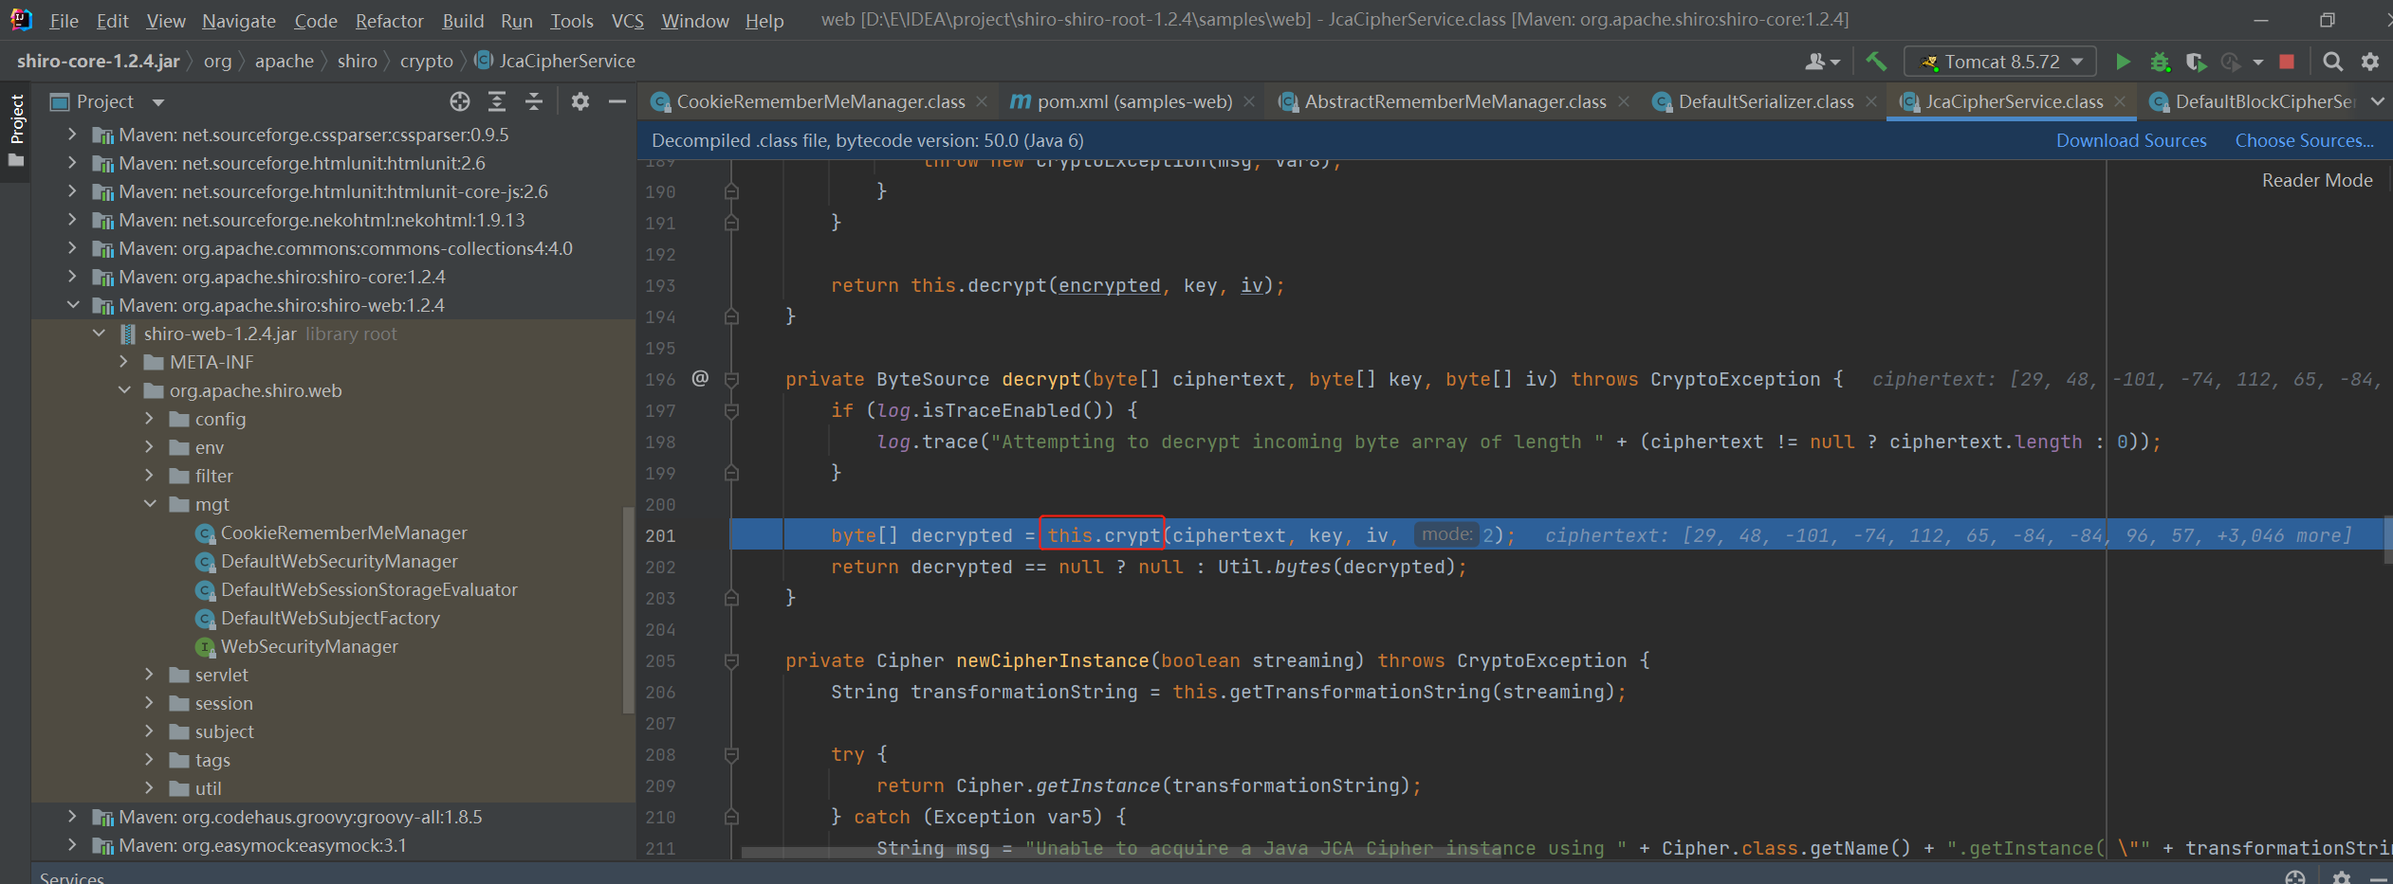This screenshot has width=2393, height=884.
Task: Open CookieRememberMeManager in the project tree
Action: click(x=344, y=532)
